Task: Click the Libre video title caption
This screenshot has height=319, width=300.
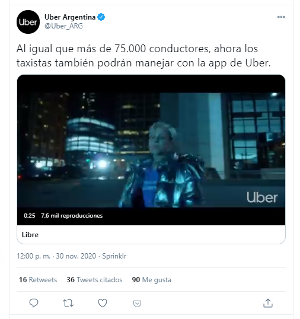Action: pos(30,235)
